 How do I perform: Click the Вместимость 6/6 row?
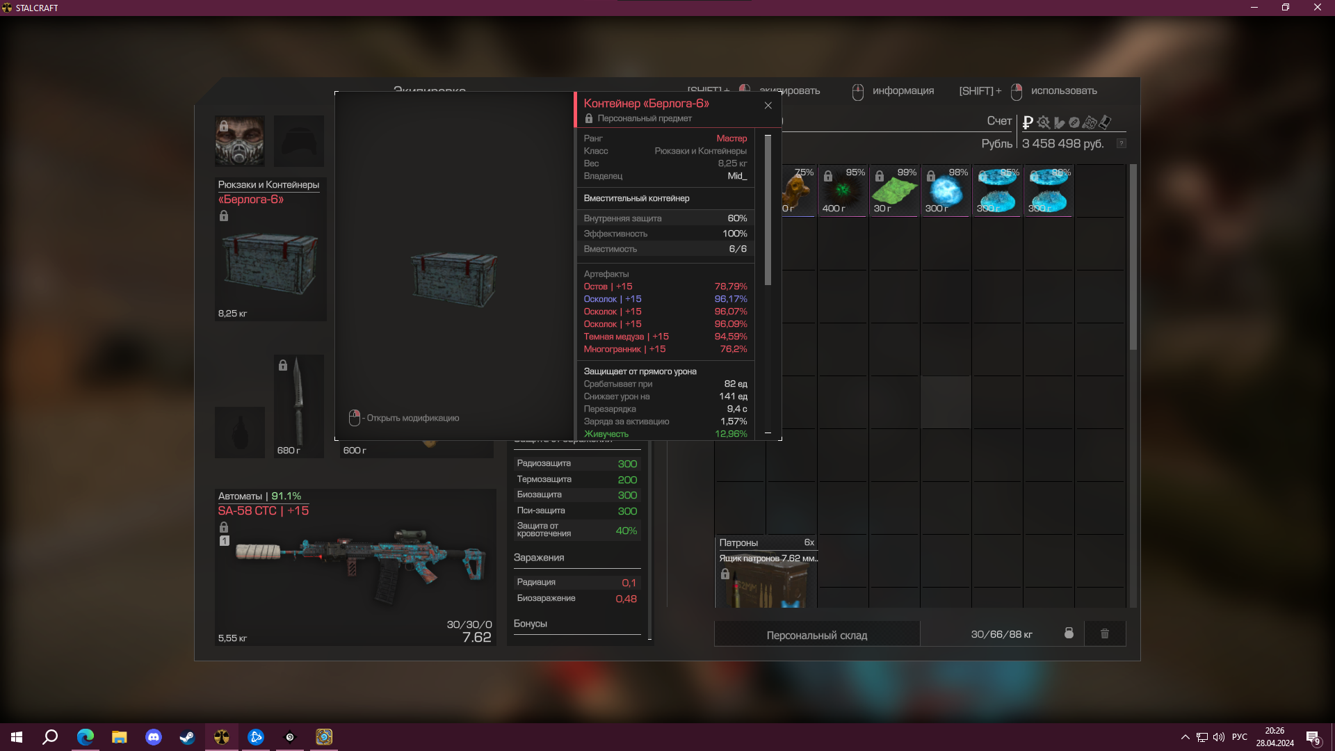(x=665, y=249)
